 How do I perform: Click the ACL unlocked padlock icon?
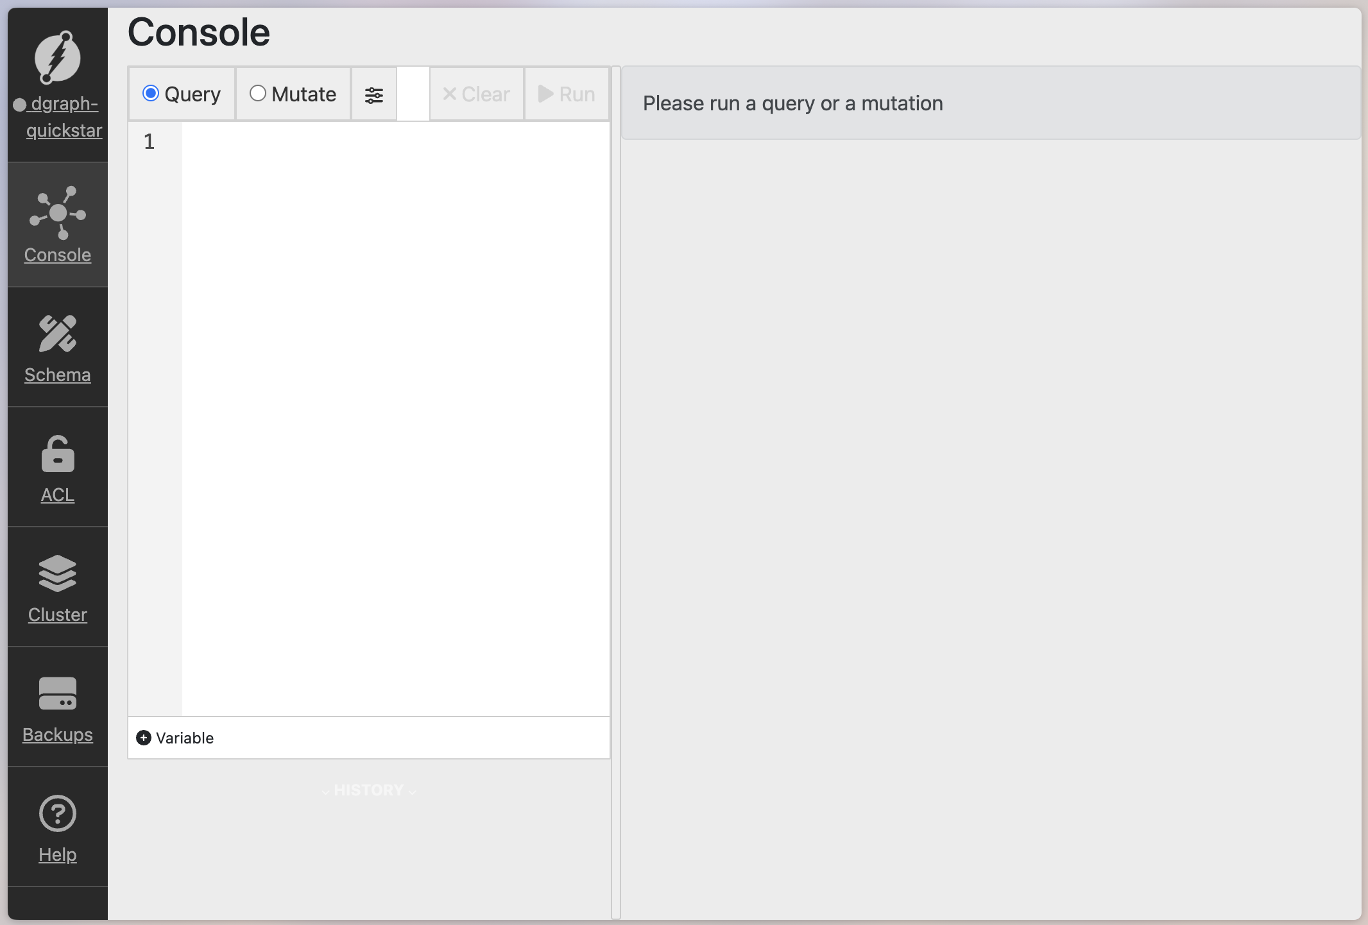tap(58, 454)
